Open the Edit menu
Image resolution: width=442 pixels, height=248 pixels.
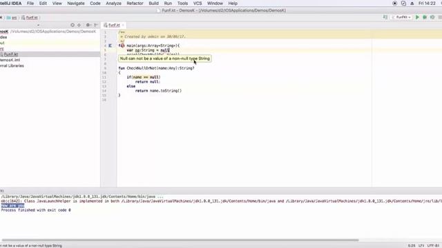(43, 3)
